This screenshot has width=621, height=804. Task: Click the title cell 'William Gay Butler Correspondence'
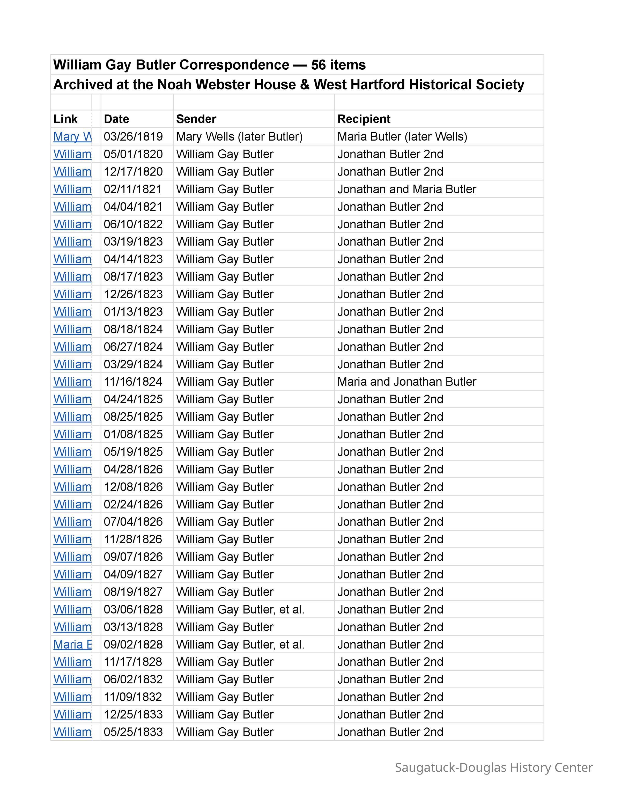point(209,65)
